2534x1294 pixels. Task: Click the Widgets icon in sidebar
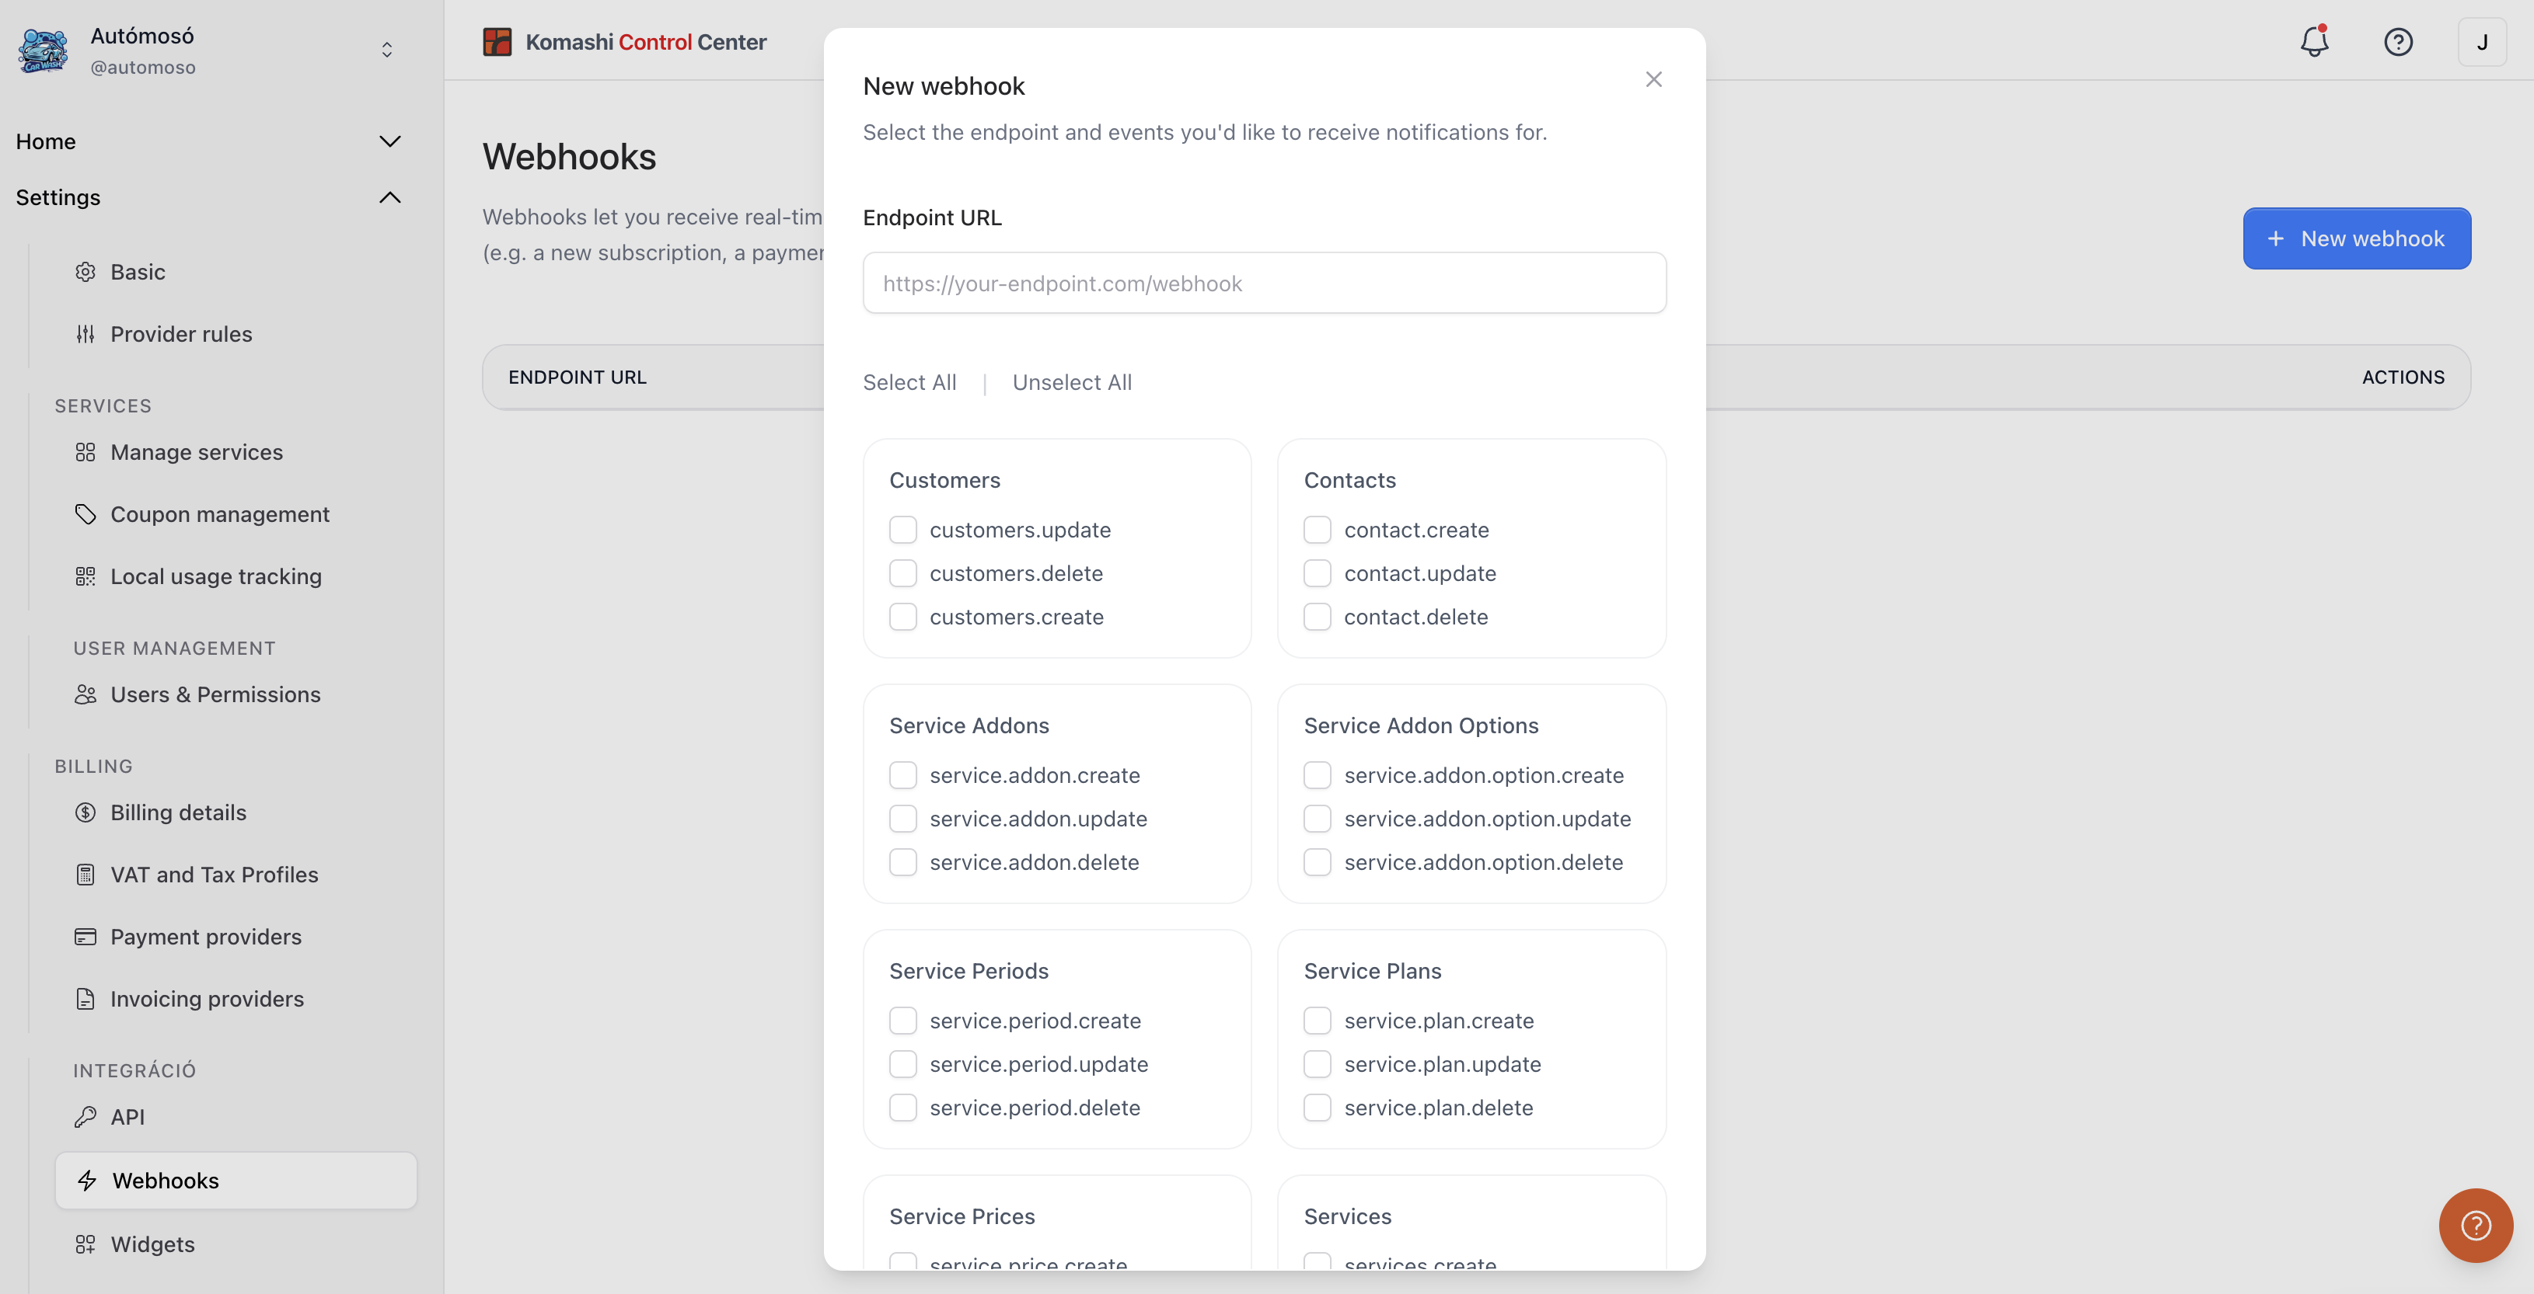pyautogui.click(x=86, y=1245)
